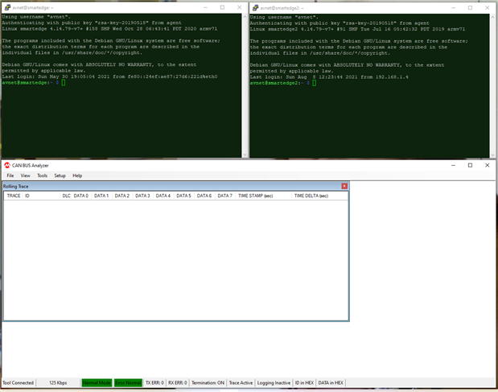This screenshot has height=392, width=498.
Task: Click the right PuTTY smartedge2 title icon
Action: (254, 7)
